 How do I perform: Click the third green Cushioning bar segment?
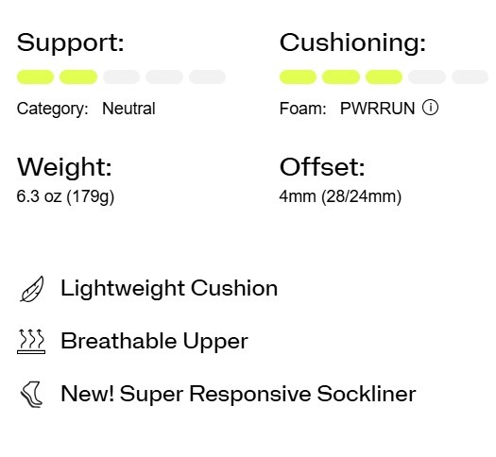384,77
